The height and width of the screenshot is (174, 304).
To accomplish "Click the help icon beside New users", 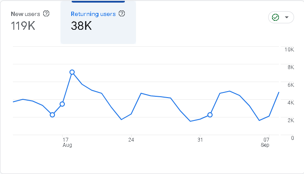I will [46, 13].
